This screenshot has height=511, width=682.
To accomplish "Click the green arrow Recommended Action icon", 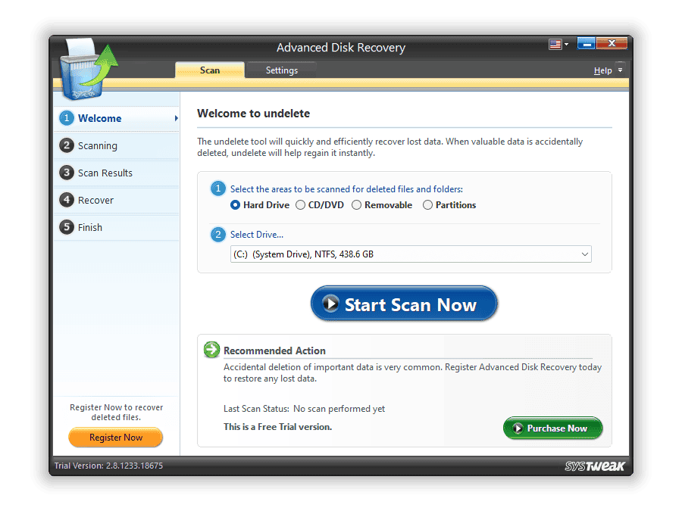I will pos(212,349).
